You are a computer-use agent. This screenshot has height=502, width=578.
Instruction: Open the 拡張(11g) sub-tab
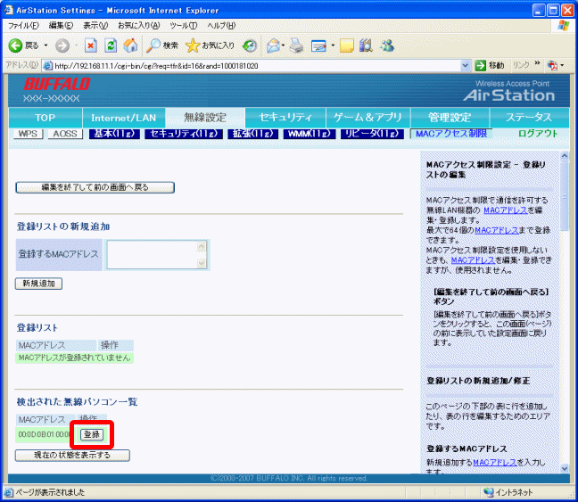coord(253,134)
